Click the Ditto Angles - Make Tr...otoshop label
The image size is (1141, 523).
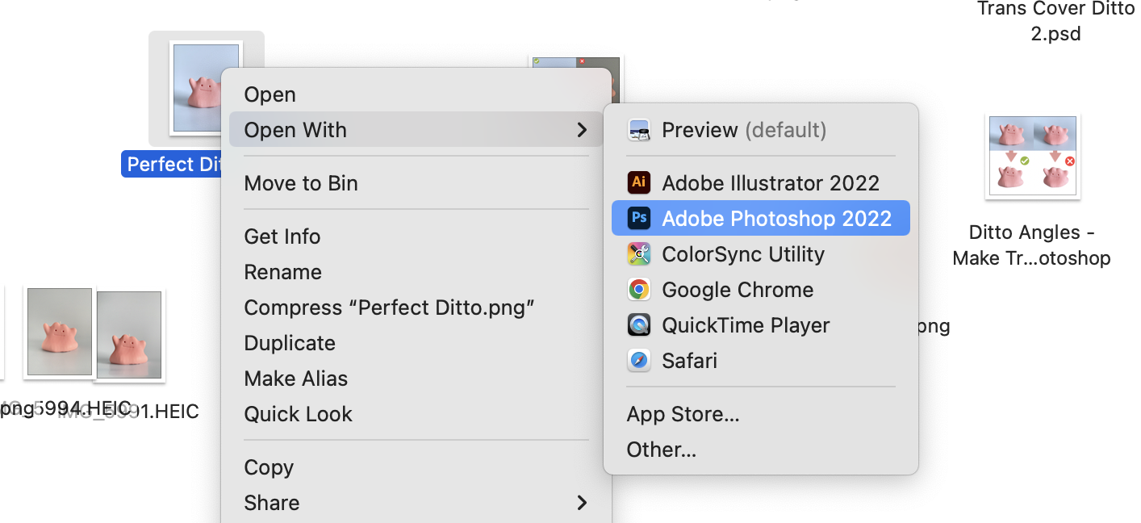pyautogui.click(x=1031, y=245)
